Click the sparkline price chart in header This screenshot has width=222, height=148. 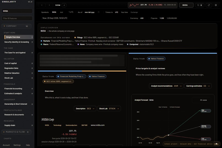pos(134,5)
